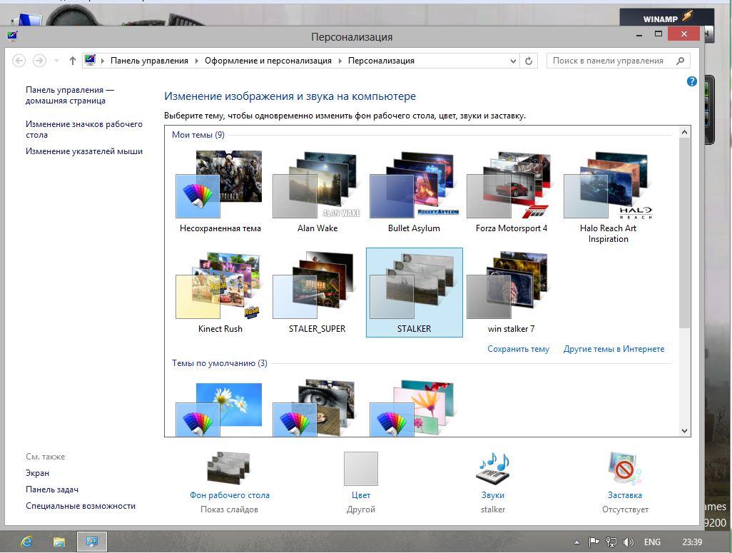Open Другие темы в Интернете link
Viewport: 732px width, 553px height.
click(614, 349)
